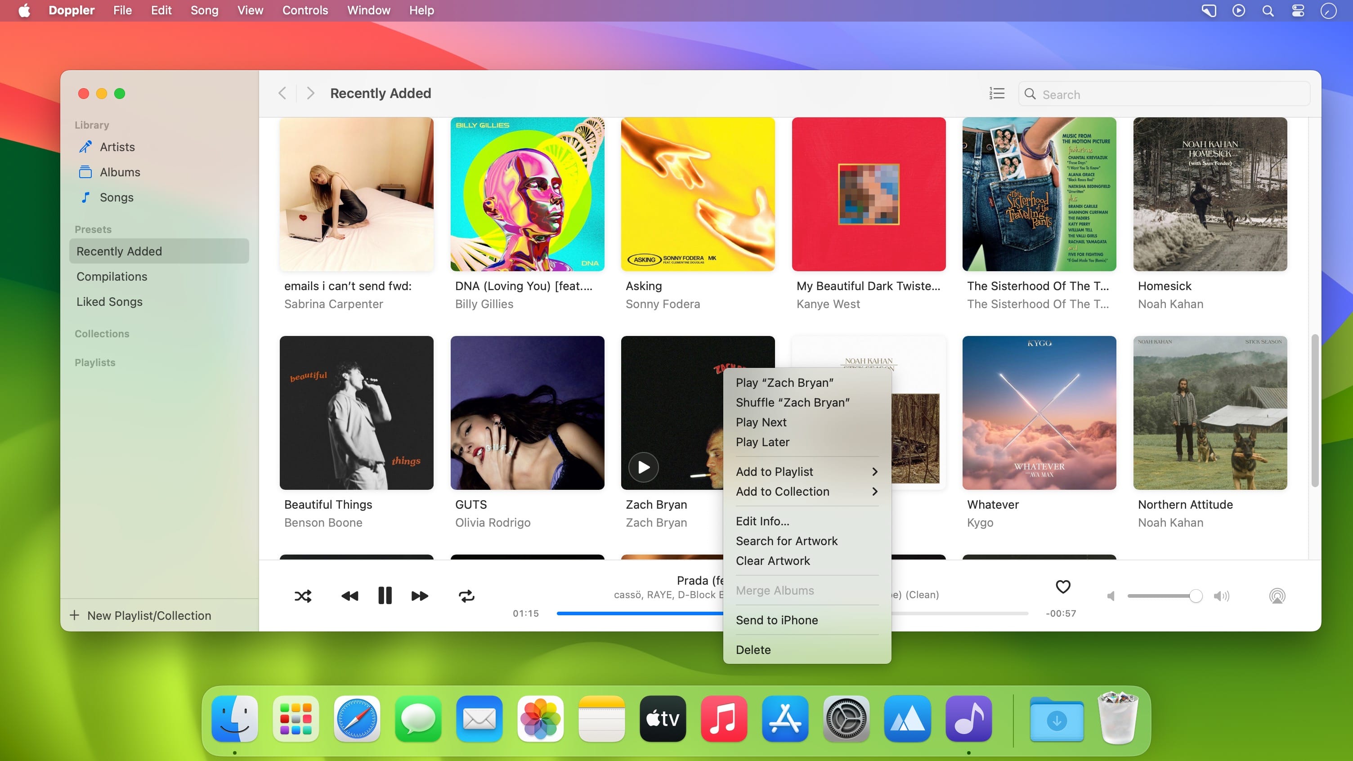The height and width of the screenshot is (761, 1353).
Task: Open the Doppler app menu
Action: pyautogui.click(x=72, y=10)
